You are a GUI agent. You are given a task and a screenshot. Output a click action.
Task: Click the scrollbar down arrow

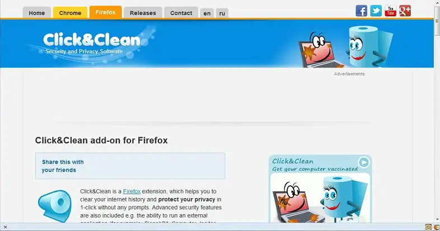437,219
